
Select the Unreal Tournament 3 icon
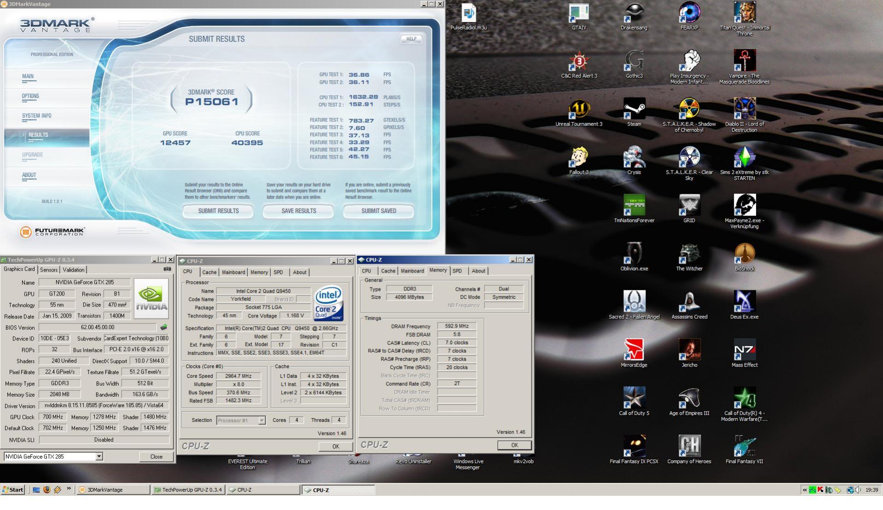(579, 113)
